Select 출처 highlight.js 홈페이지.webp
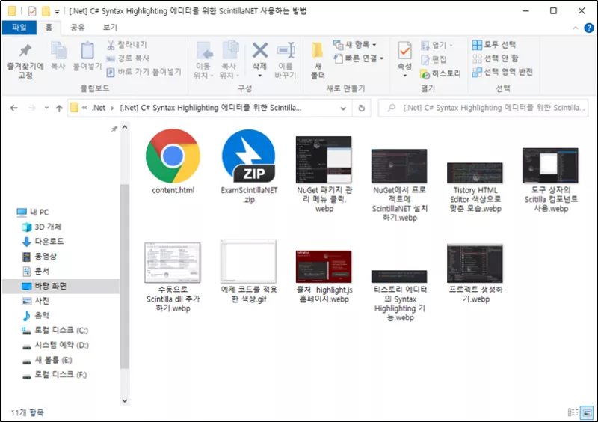The height and width of the screenshot is (422, 598). pyautogui.click(x=324, y=278)
